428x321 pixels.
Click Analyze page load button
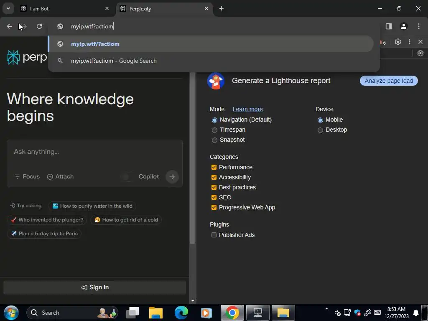pyautogui.click(x=389, y=81)
